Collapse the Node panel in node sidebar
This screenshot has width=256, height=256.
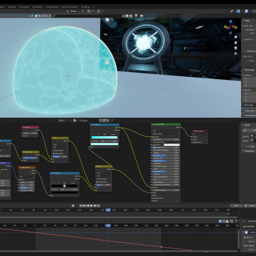247,125
